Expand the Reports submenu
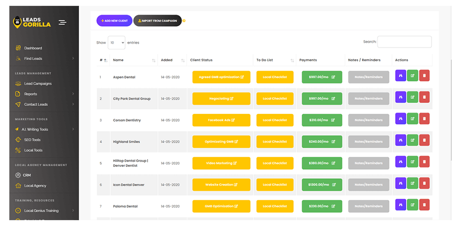 click(x=73, y=94)
